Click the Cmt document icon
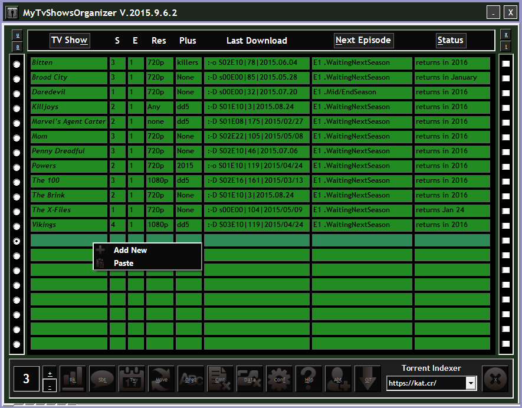The image size is (522, 408). (x=220, y=379)
